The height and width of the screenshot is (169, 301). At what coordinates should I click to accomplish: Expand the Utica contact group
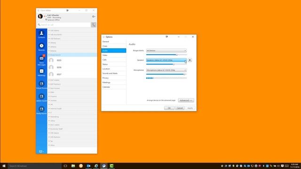coord(72,145)
